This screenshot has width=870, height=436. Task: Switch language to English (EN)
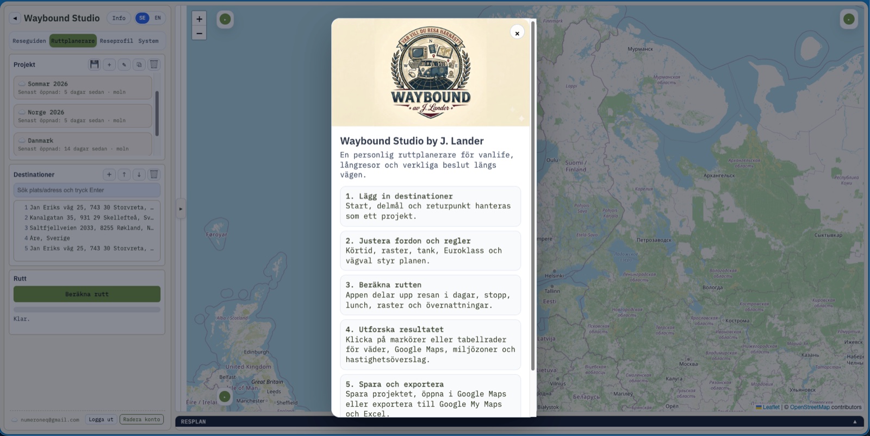[x=158, y=18]
